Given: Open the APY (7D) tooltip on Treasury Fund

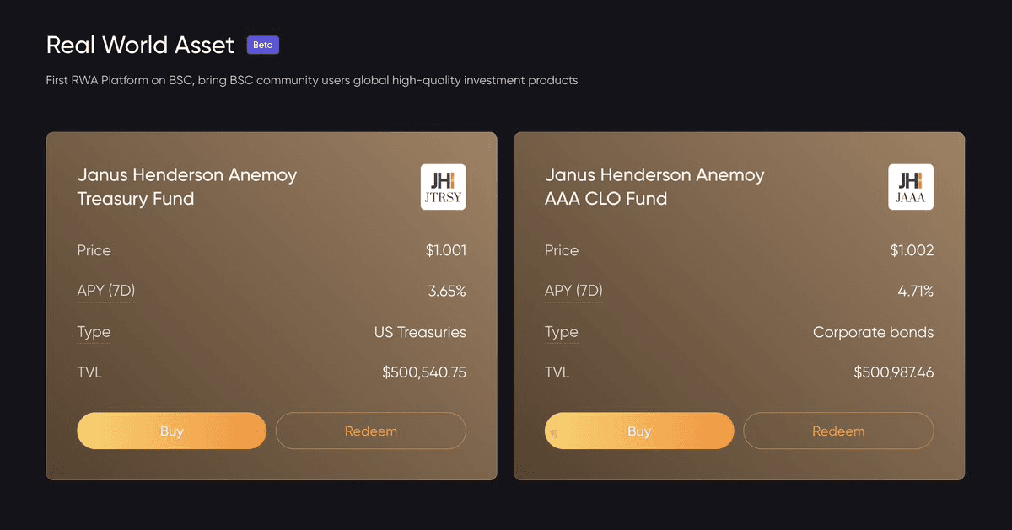Looking at the screenshot, I should [x=106, y=291].
